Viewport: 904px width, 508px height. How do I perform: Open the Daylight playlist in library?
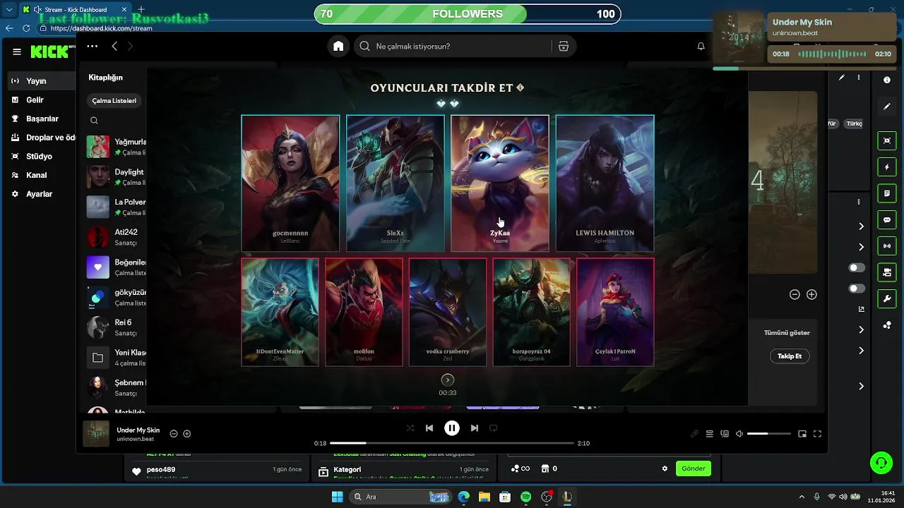pyautogui.click(x=117, y=176)
